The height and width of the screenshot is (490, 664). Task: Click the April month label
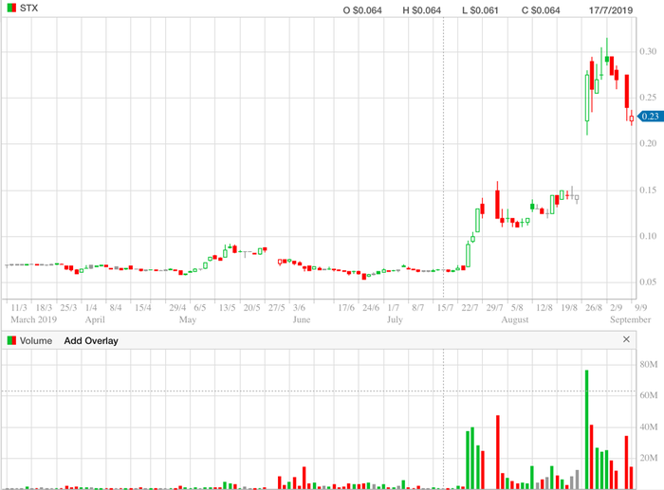tap(95, 319)
